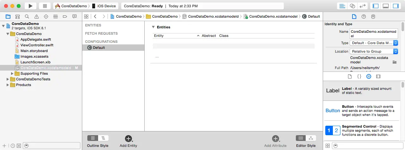This screenshot has height=150, width=405.
Task: Select ViewController.swift in the navigator
Action: (x=37, y=45)
